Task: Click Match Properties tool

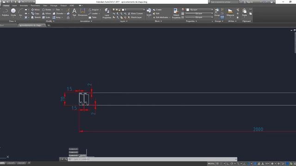Action: [x=176, y=13]
